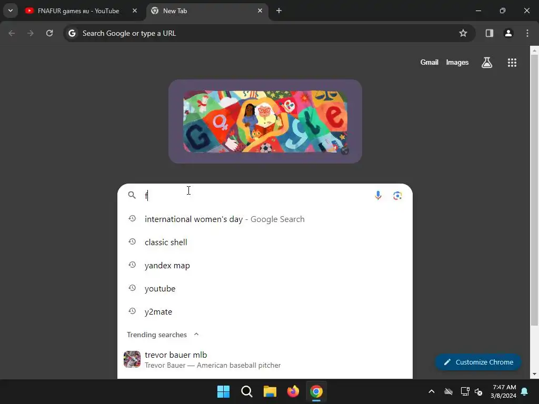This screenshot has height=404, width=539.
Task: Open the notifications bell icon
Action: [525, 391]
